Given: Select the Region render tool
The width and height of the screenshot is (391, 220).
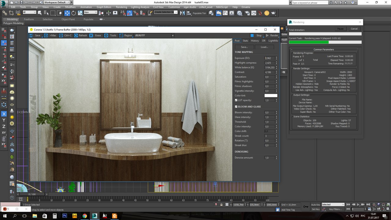Looking at the screenshot, I should pyautogui.click(x=121, y=35).
